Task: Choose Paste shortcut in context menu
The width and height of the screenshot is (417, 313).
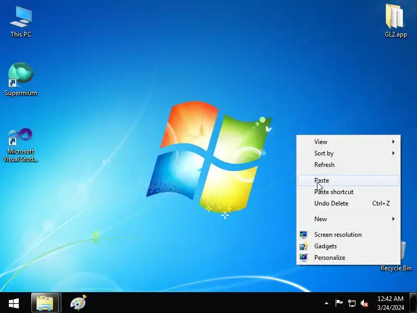Action: (348, 192)
